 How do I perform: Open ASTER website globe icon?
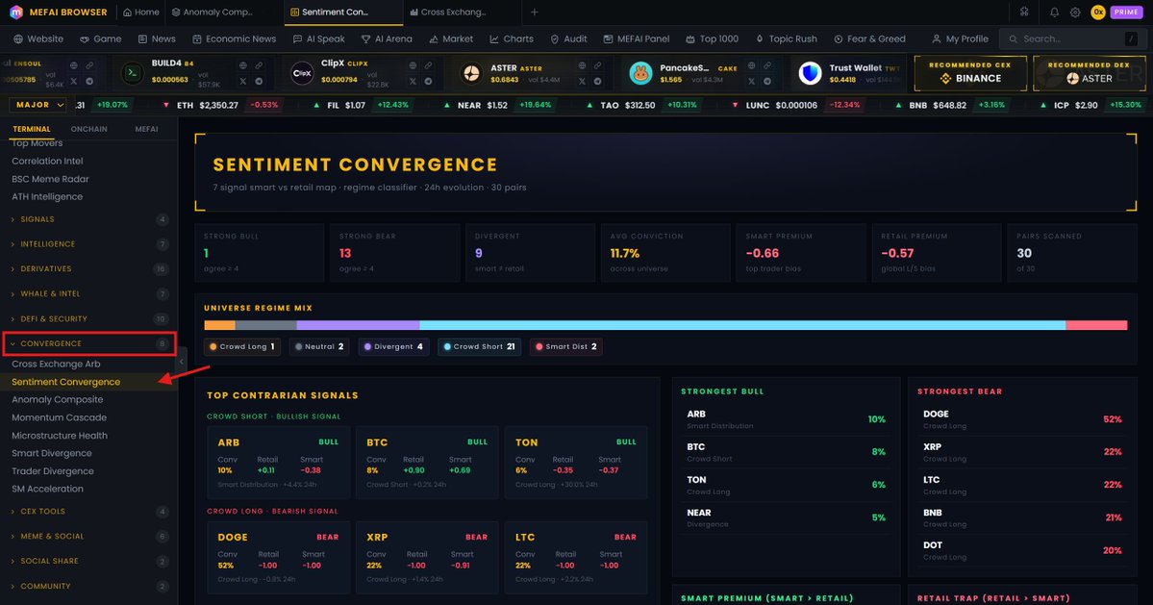pyautogui.click(x=582, y=65)
